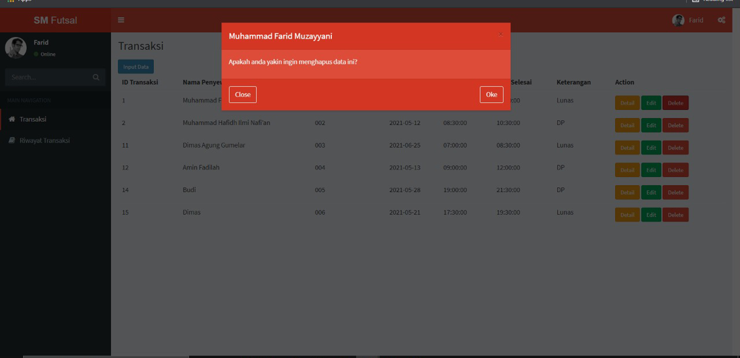The image size is (740, 358).
Task: Click code 004 in the table
Action: 320,167
